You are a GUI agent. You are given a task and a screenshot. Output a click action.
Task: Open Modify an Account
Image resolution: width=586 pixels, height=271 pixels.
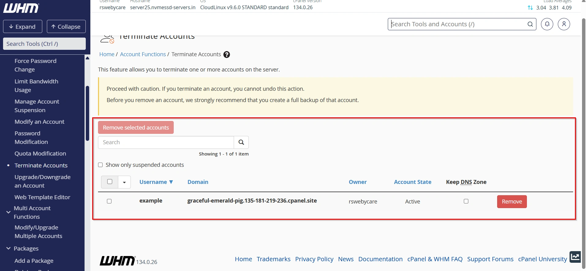pos(40,122)
